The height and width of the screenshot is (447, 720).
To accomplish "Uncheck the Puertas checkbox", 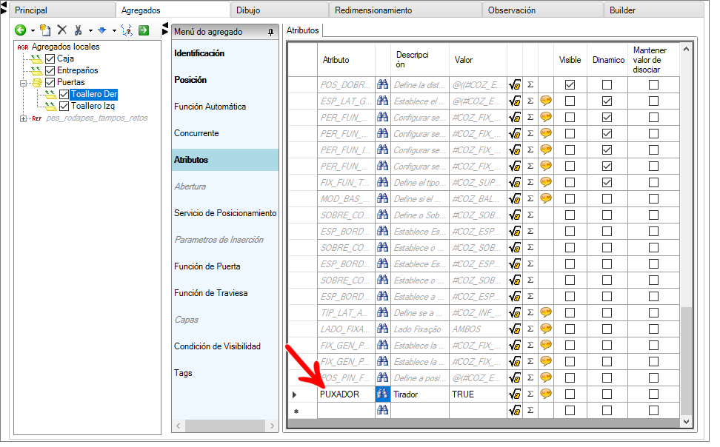I will (50, 83).
